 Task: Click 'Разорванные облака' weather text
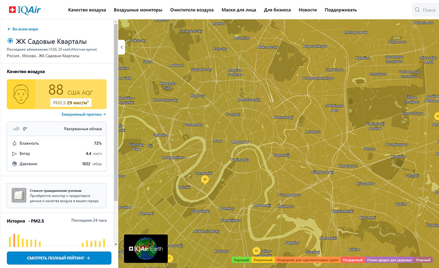click(83, 129)
